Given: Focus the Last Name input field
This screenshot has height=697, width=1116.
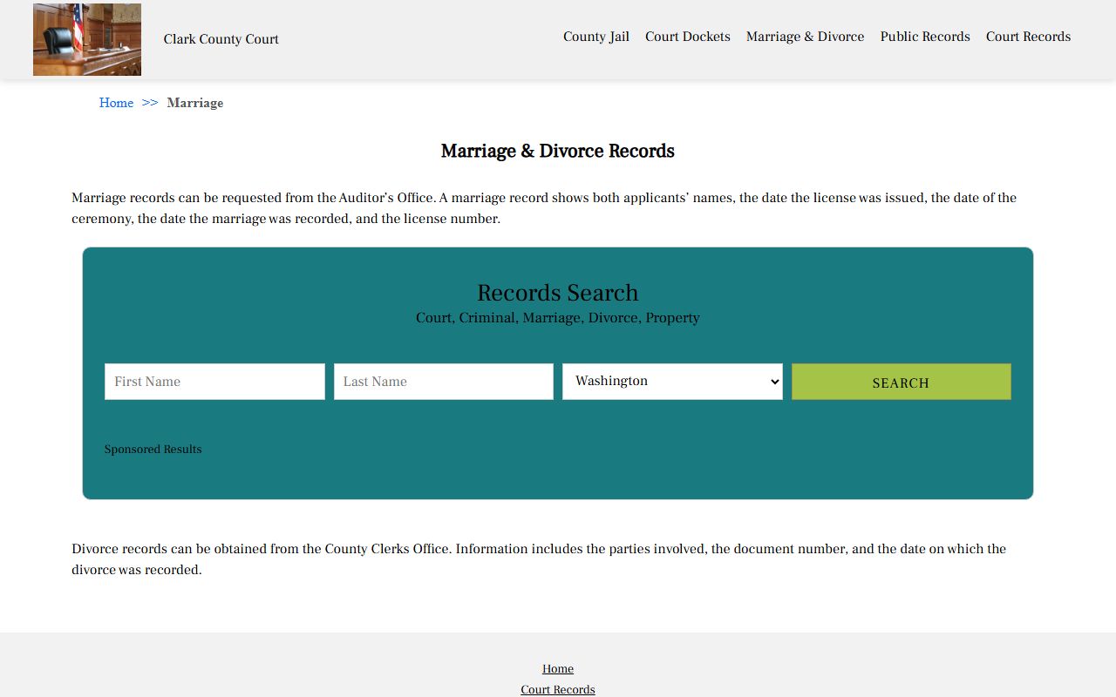Looking at the screenshot, I should click(x=444, y=382).
